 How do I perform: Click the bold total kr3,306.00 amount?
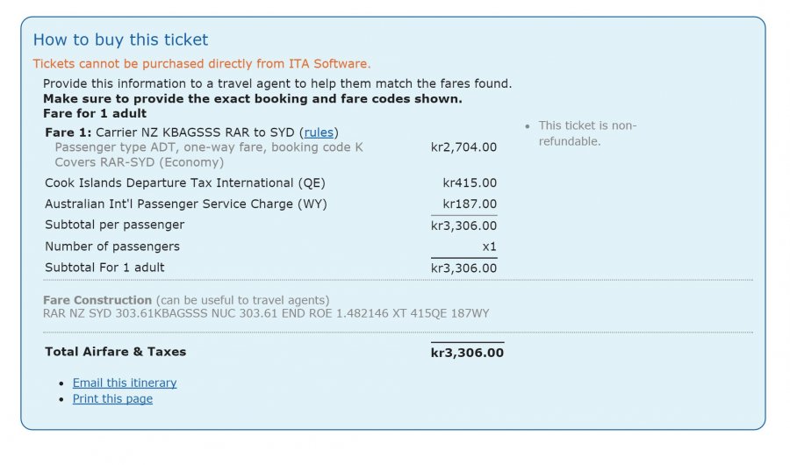467,353
